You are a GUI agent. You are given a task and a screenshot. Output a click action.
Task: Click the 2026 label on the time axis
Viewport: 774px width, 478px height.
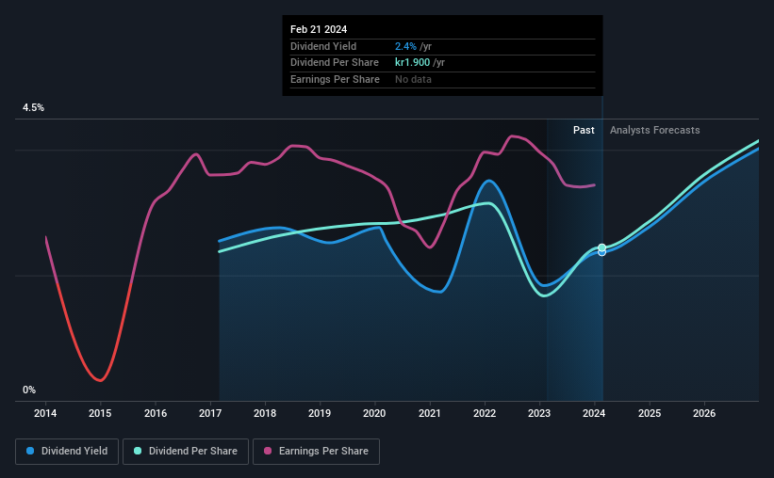[704, 413]
